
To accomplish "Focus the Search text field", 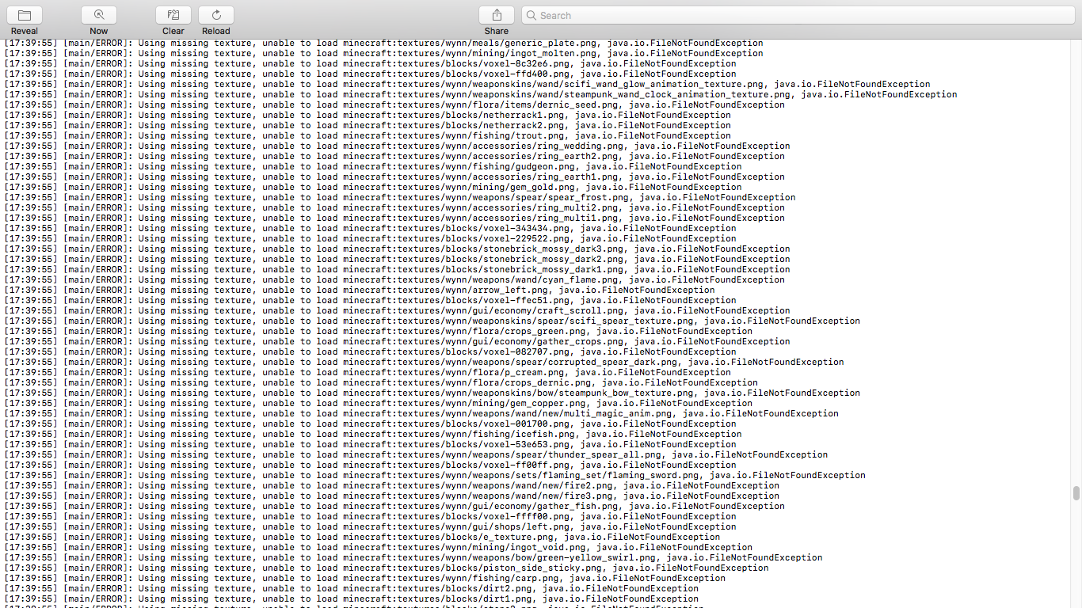I will coord(798,15).
